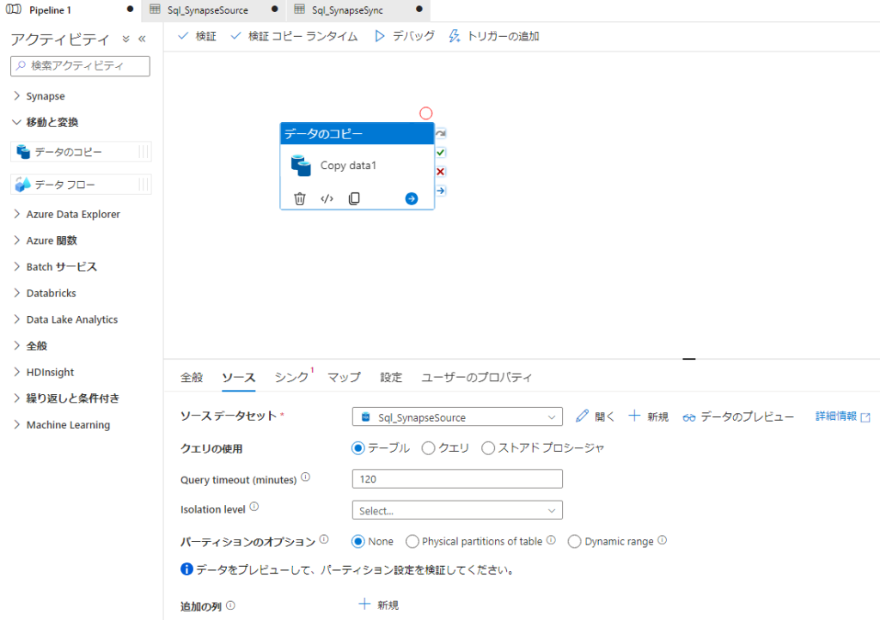Click the debug play icon
This screenshot has height=620, width=880.
379,36
